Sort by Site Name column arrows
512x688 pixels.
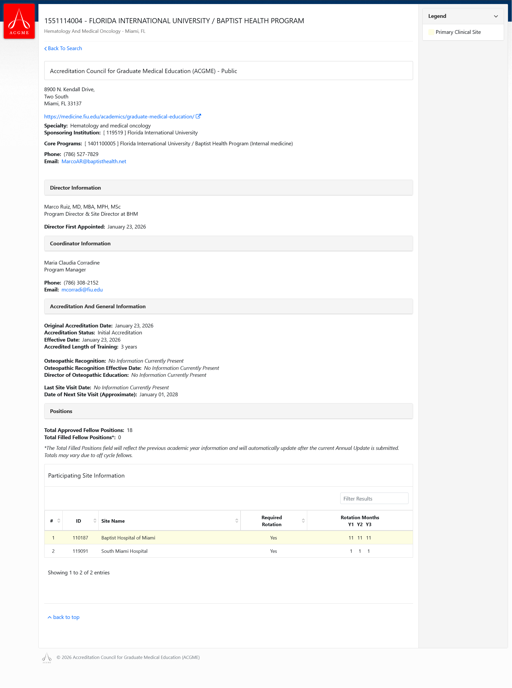click(237, 521)
